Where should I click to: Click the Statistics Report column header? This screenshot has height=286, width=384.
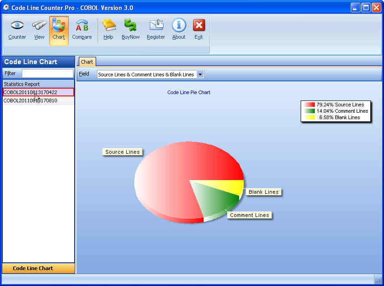22,84
